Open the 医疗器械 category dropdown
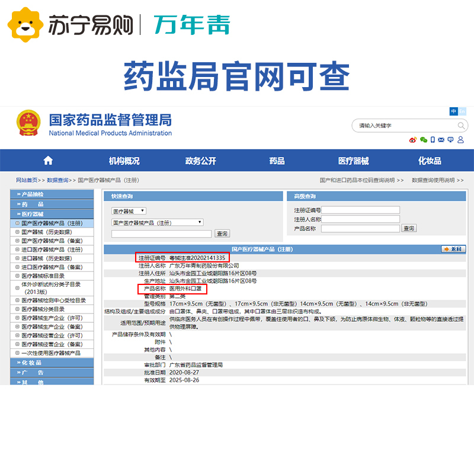This screenshot has height=474, width=474. pos(129,211)
